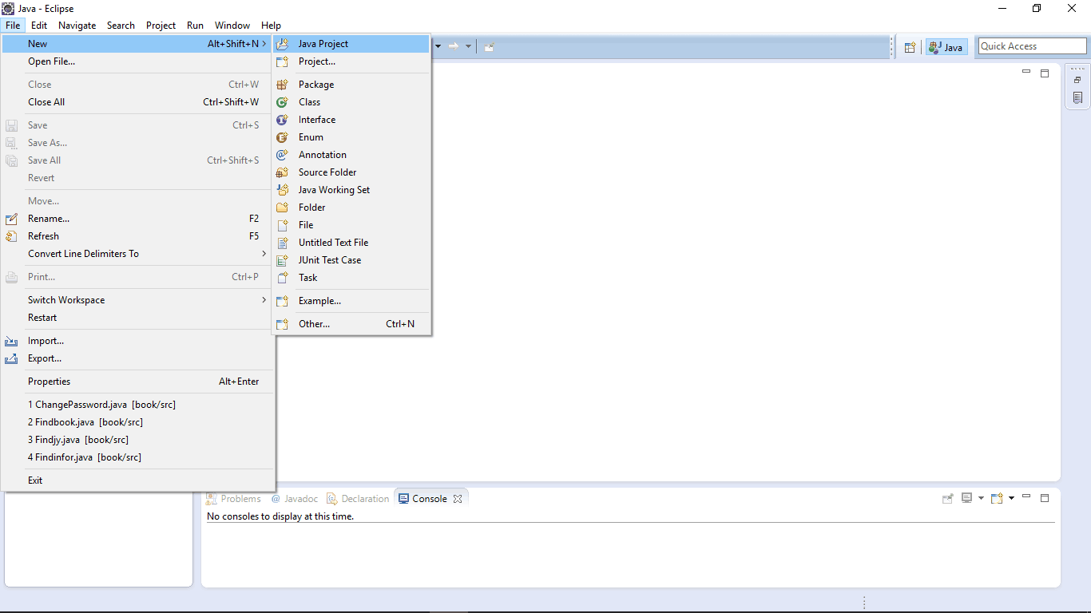Select the Java Project icon in the New submenu
The image size is (1091, 613).
282,44
